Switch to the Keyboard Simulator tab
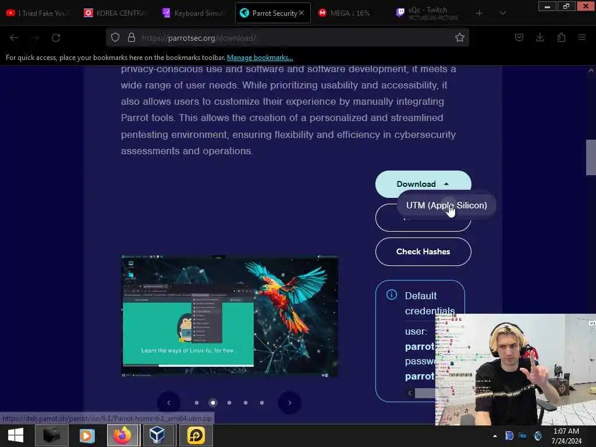The width and height of the screenshot is (596, 447). (194, 13)
